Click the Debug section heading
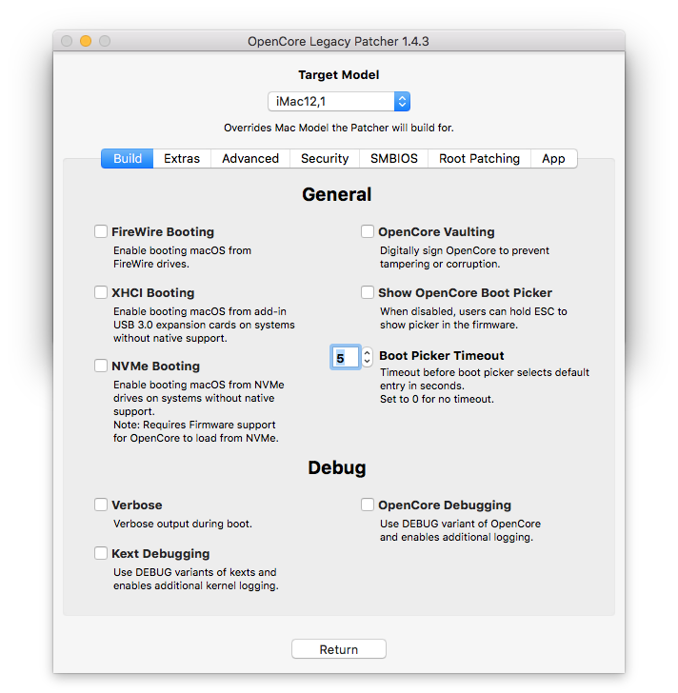The image size is (678, 693). point(337,467)
